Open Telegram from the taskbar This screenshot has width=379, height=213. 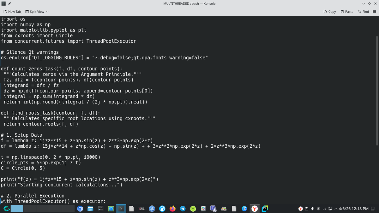pos(183,209)
